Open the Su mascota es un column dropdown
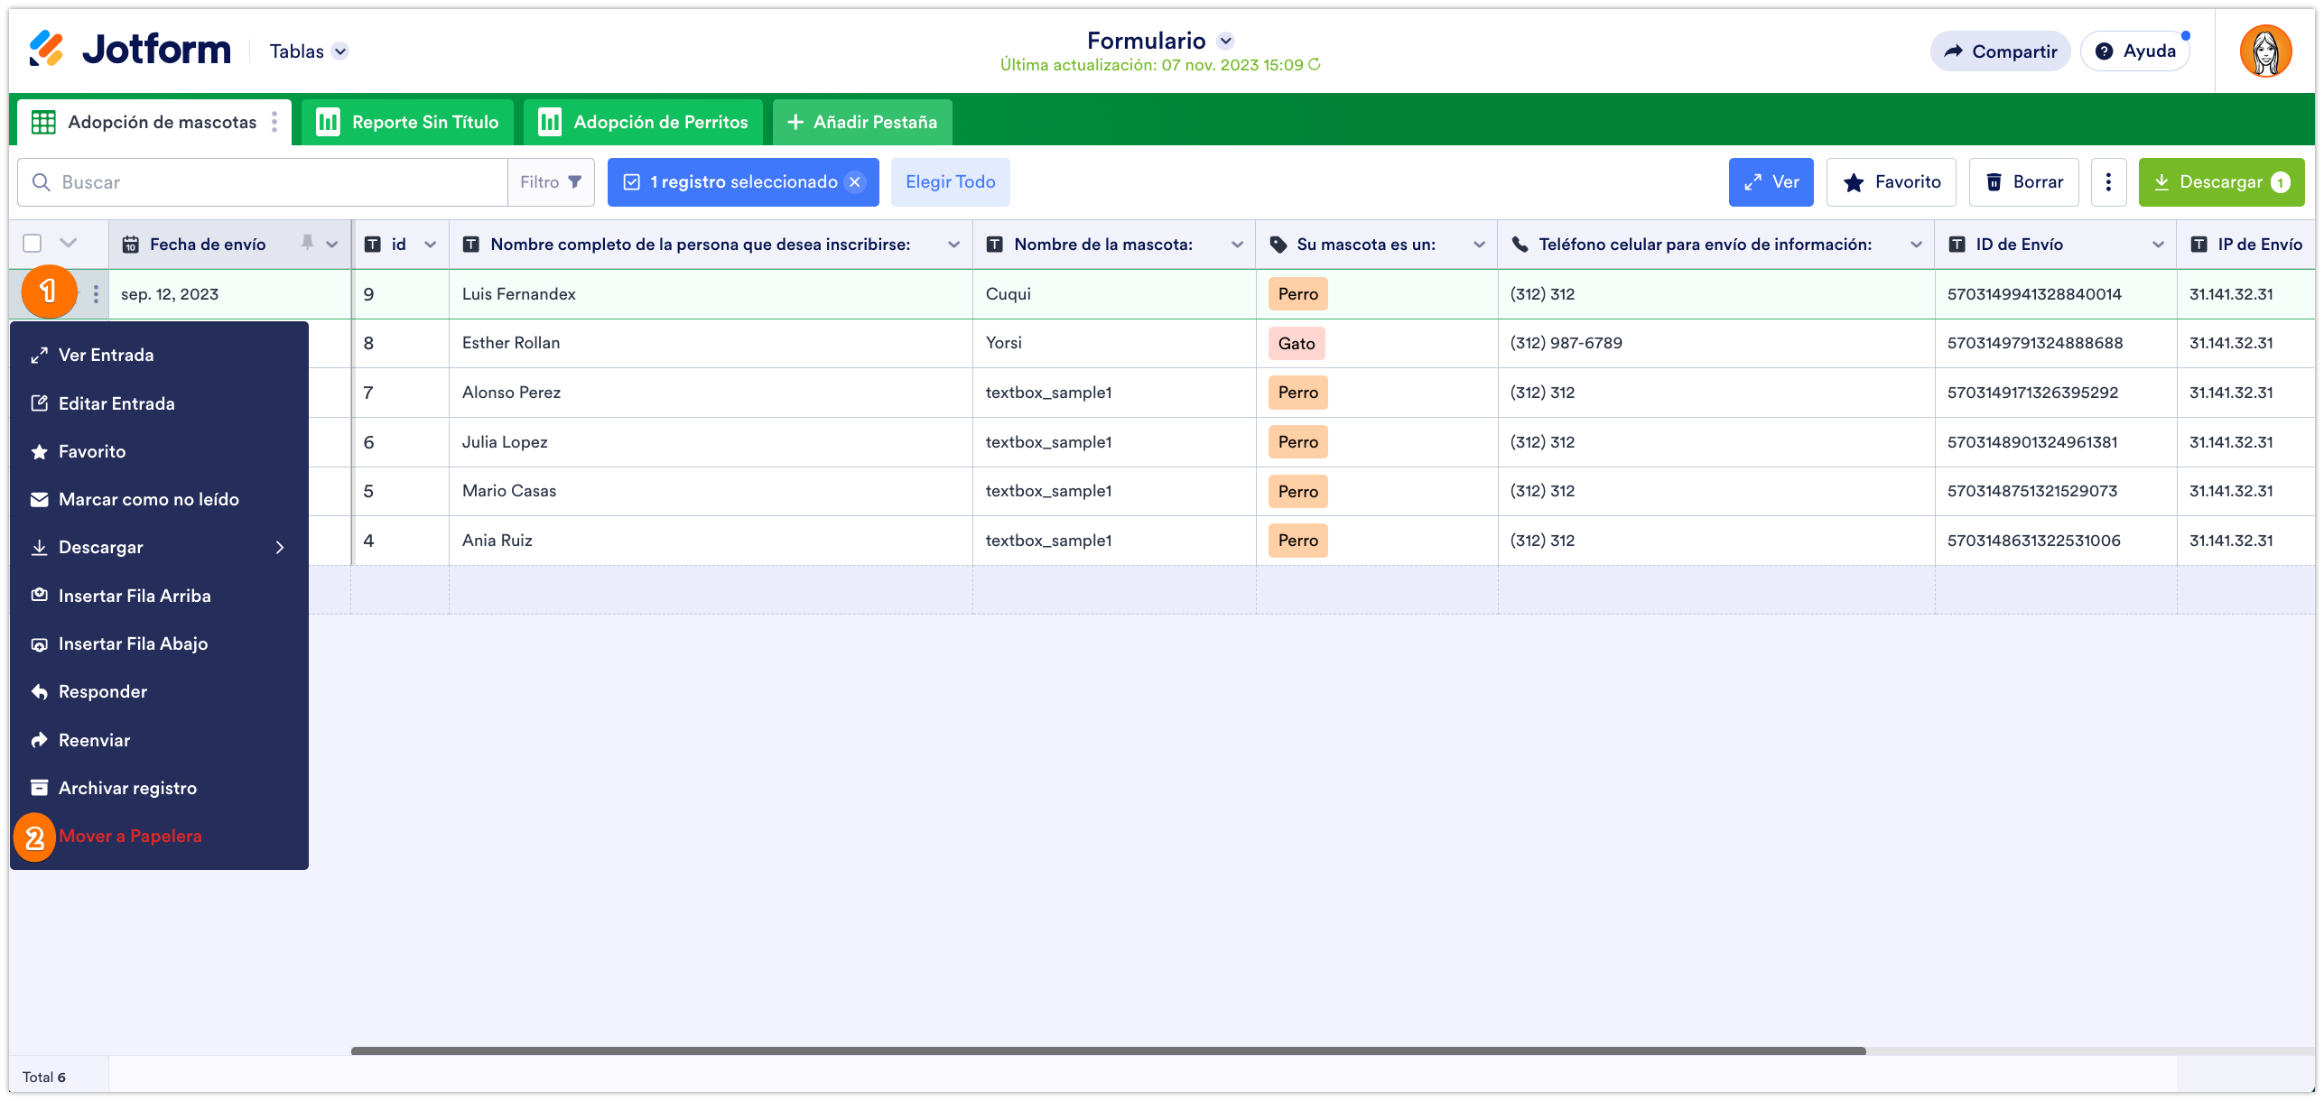Viewport: 2324px width, 1101px height. pos(1479,245)
